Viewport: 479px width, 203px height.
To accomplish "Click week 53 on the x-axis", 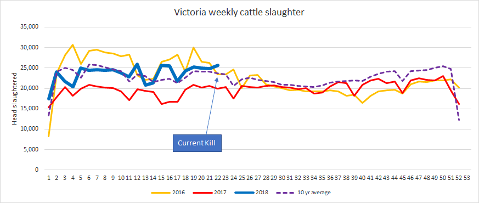I will (x=467, y=177).
